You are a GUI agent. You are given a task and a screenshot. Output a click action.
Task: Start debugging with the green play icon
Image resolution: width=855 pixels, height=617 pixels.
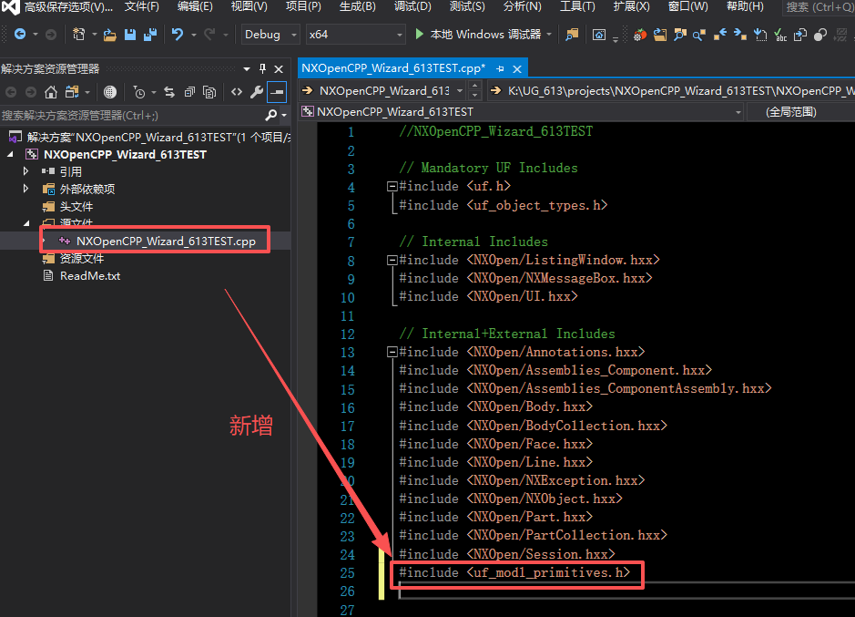click(420, 34)
